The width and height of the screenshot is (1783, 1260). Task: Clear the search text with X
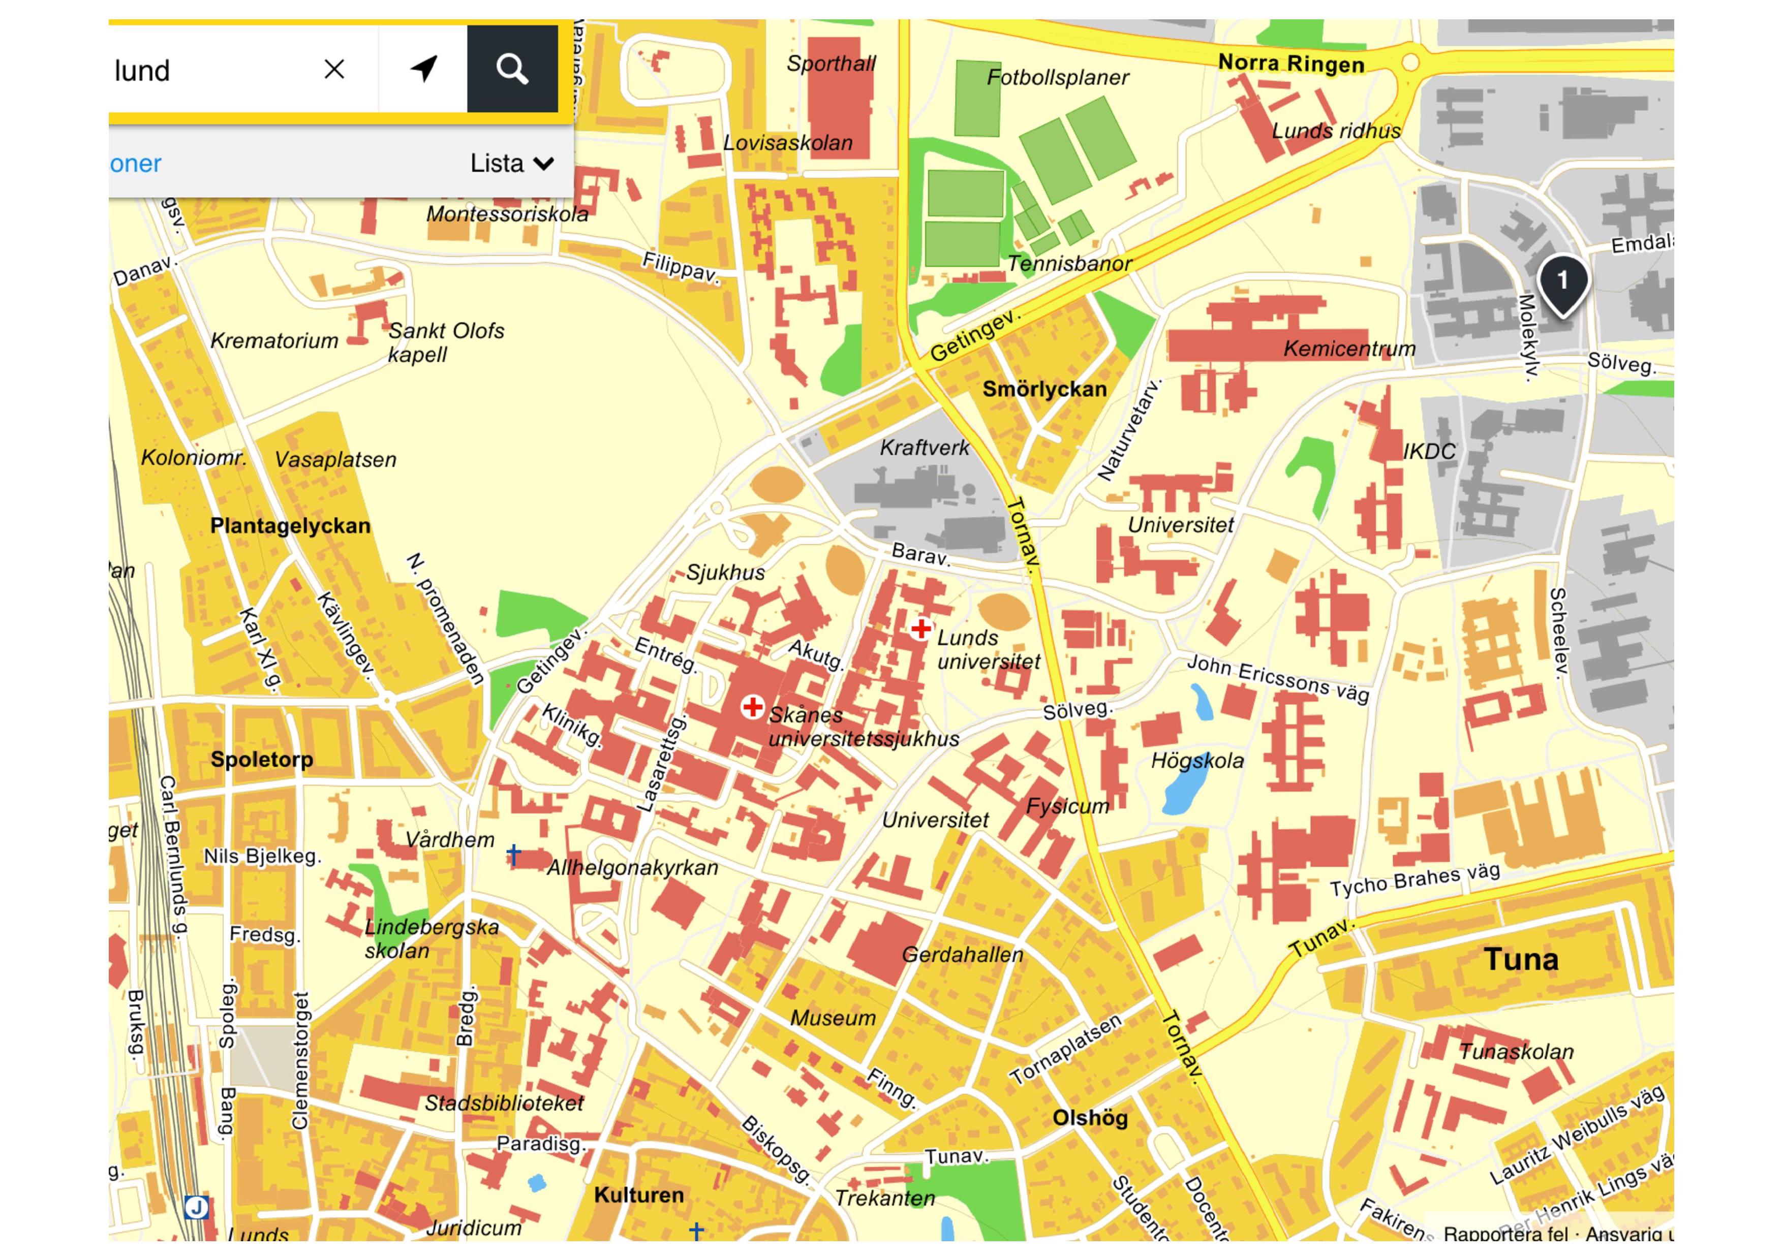click(x=334, y=69)
